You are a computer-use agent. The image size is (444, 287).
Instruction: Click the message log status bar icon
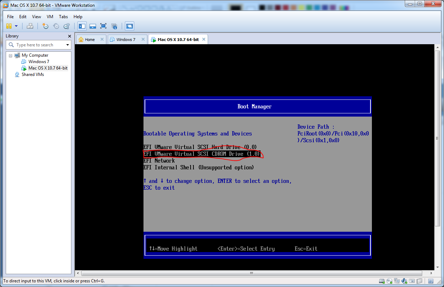point(431,281)
